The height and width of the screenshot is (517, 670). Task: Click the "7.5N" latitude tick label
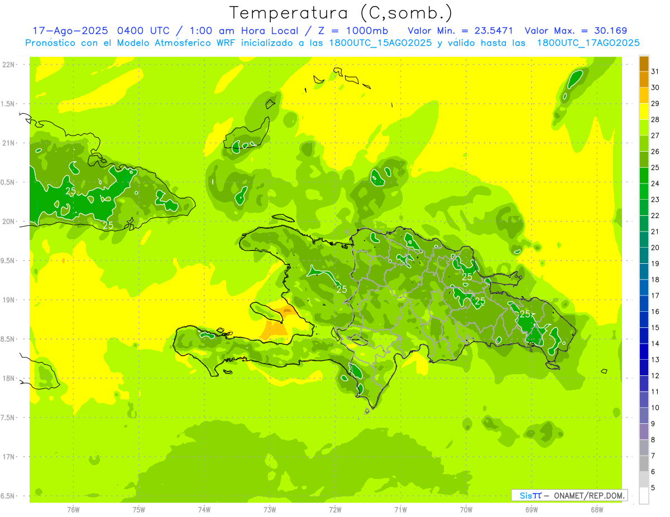[x=9, y=418]
